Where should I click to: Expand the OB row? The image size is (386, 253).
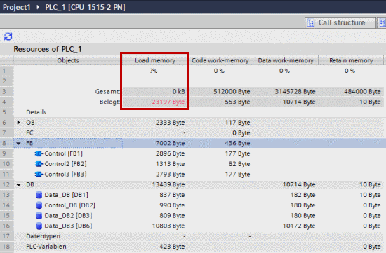(x=18, y=122)
